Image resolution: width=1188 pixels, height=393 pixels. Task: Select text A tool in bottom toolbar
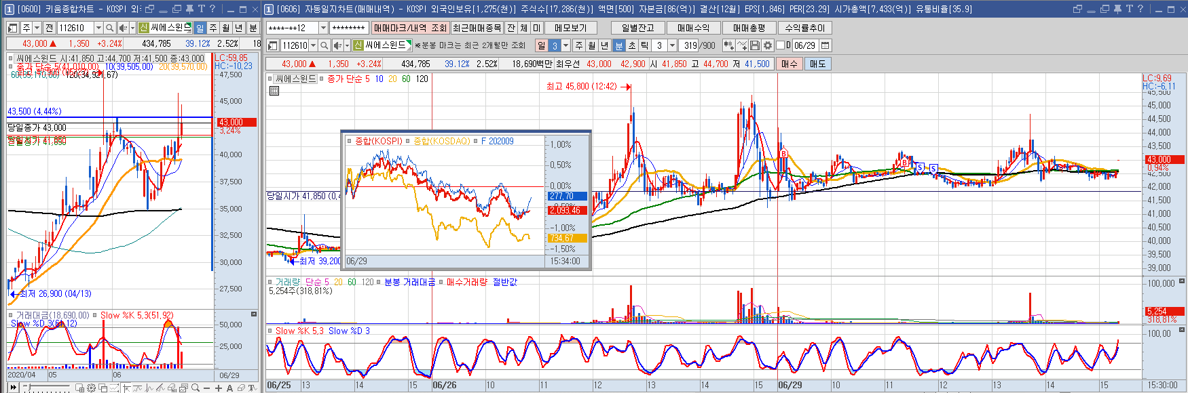229,388
